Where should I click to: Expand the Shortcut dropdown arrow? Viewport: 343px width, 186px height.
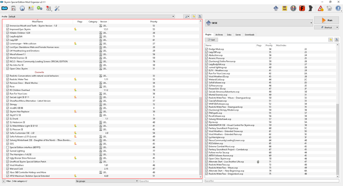(x=337, y=27)
